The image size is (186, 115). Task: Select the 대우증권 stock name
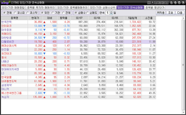click(x=6, y=30)
